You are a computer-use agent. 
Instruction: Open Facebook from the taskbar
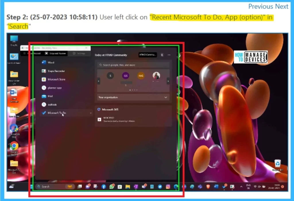click(104, 187)
